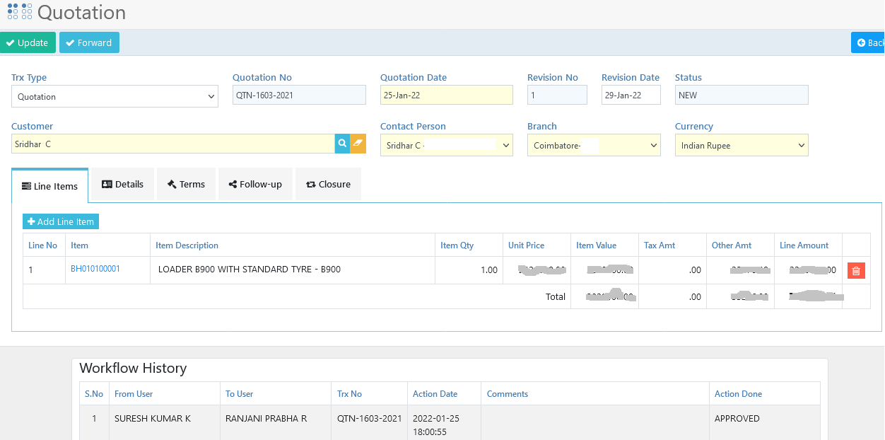Switch to the Closure tab
The image size is (885, 440).
[328, 183]
